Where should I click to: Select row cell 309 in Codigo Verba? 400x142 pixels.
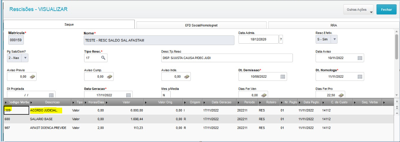[x=16, y=110]
